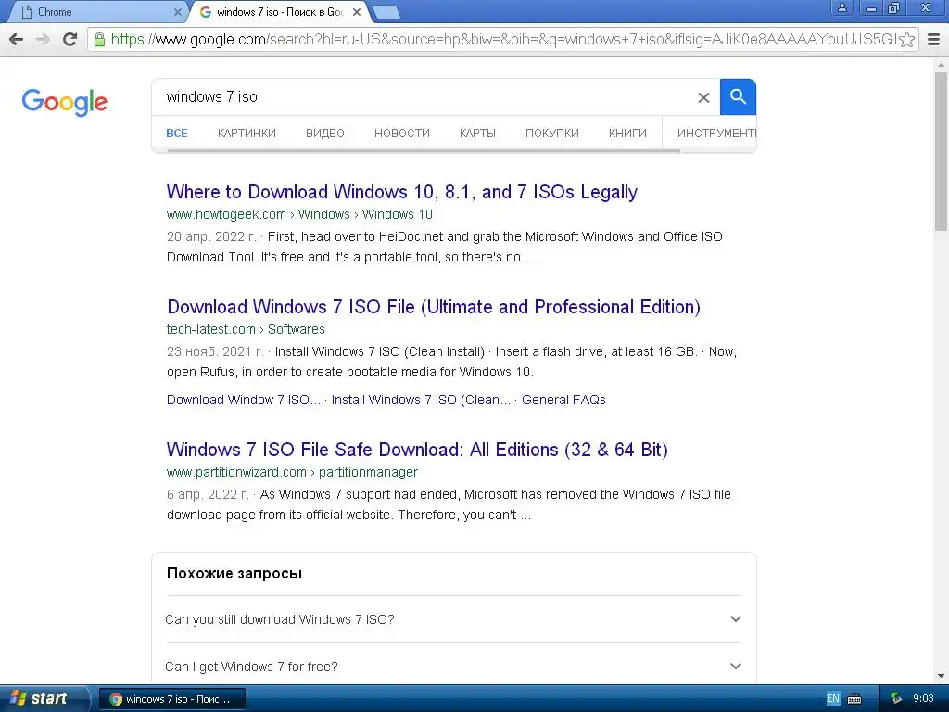Select the 'windows 7 iso' browser tab

pyautogui.click(x=280, y=12)
